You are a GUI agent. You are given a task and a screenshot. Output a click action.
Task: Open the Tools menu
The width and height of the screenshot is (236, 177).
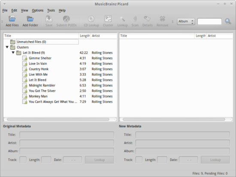tap(51, 10)
